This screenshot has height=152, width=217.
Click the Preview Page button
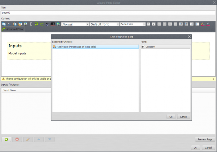205,139
